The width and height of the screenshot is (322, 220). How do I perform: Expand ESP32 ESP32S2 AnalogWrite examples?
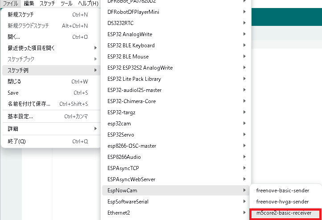click(177, 67)
